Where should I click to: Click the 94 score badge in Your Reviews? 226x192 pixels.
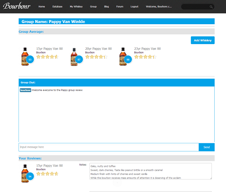(x=30, y=176)
